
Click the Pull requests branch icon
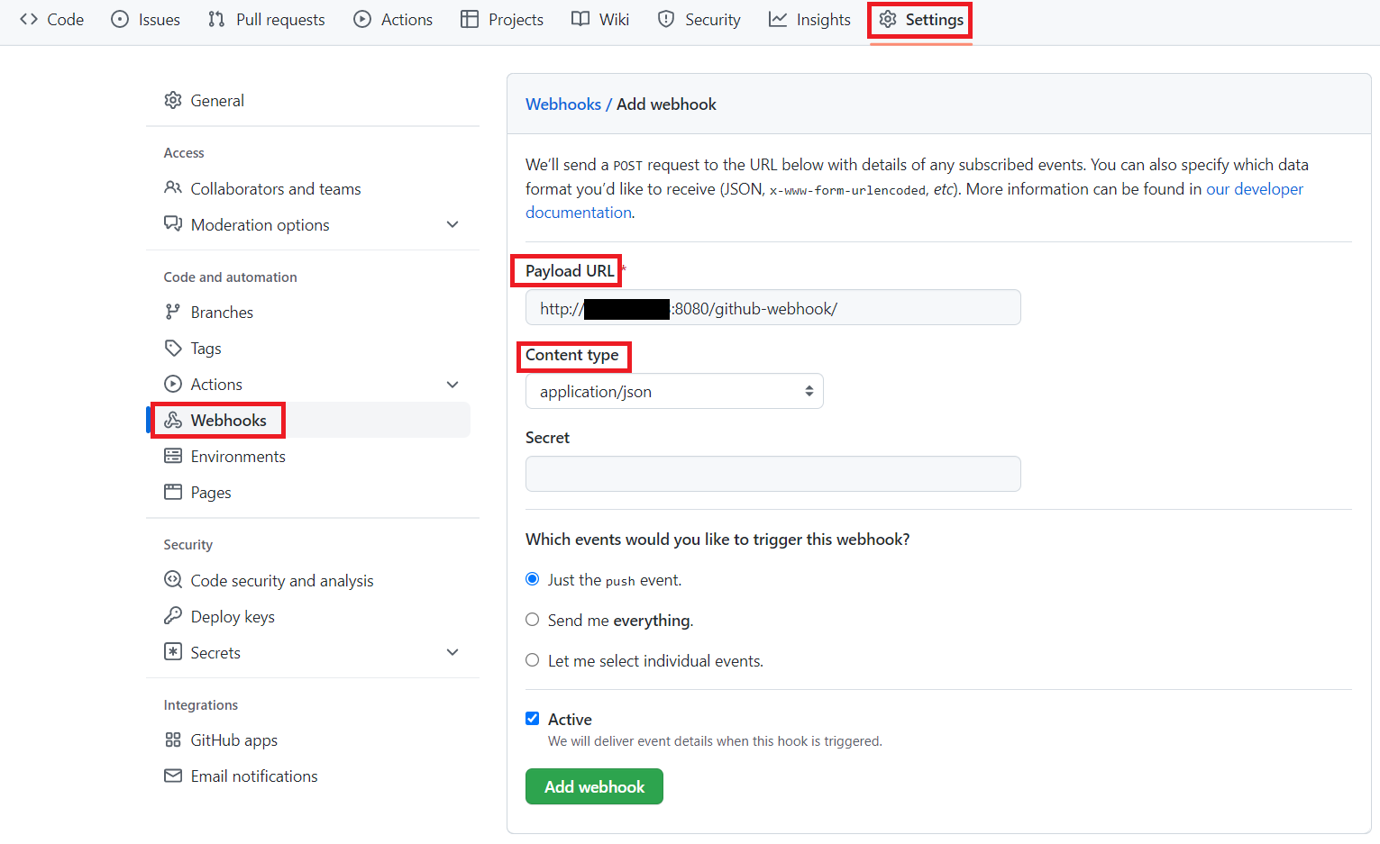point(216,19)
